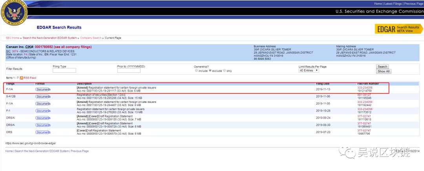Image resolution: width=424 pixels, height=171 pixels.
Task: Open file number 333-234356 for 2019-11-13 filing
Action: coord(365,88)
